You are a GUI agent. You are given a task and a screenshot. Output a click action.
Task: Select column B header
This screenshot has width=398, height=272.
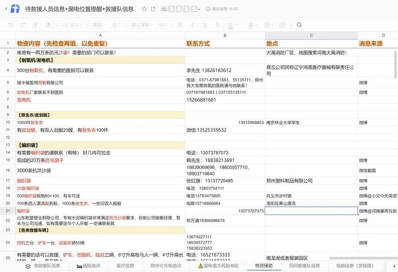tap(225, 35)
